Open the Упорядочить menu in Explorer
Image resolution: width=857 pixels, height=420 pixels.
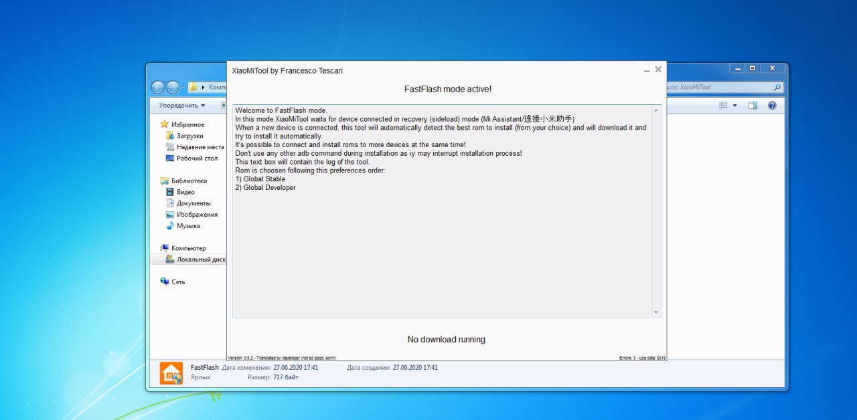click(x=182, y=106)
